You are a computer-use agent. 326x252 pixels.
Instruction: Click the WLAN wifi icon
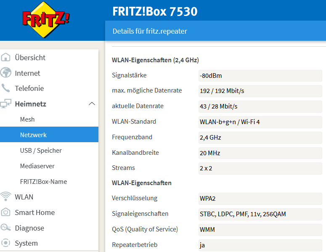pos(5,196)
